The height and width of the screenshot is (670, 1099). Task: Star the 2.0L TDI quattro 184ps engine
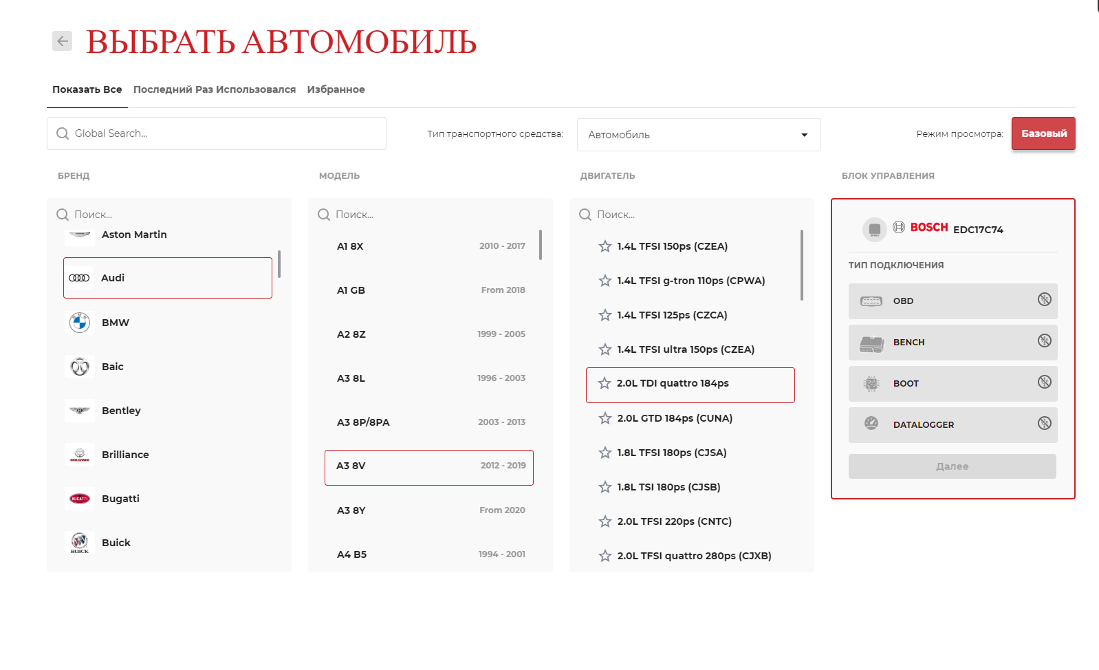(605, 383)
